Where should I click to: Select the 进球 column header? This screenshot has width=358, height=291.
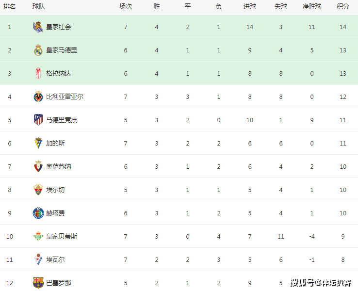point(249,6)
